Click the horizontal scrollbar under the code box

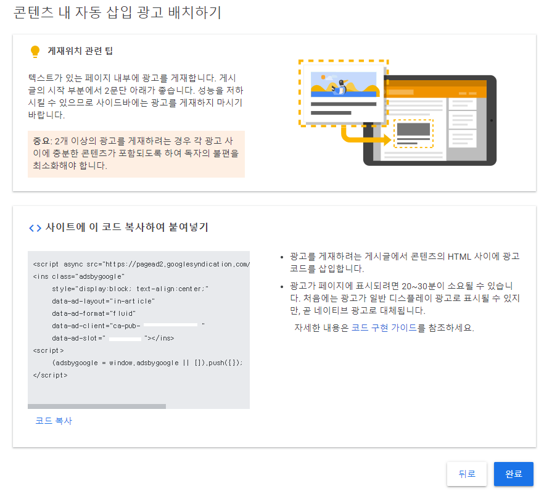97,406
